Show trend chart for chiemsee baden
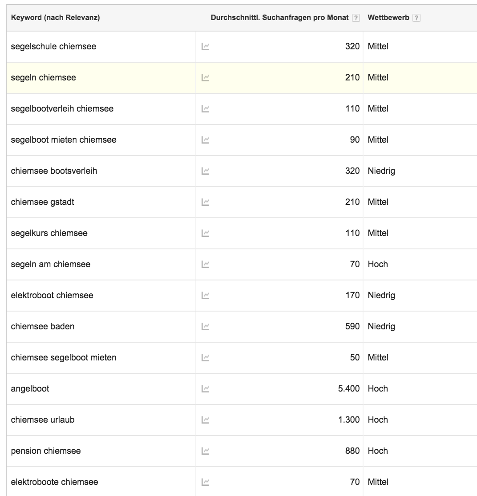 coord(205,327)
